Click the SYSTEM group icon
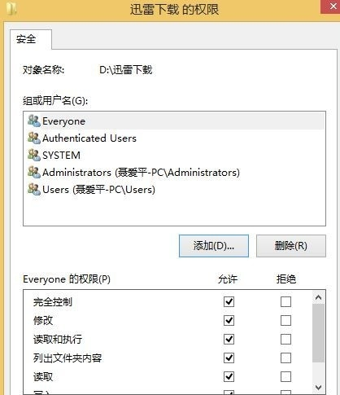340x395 pixels. pyautogui.click(x=34, y=156)
